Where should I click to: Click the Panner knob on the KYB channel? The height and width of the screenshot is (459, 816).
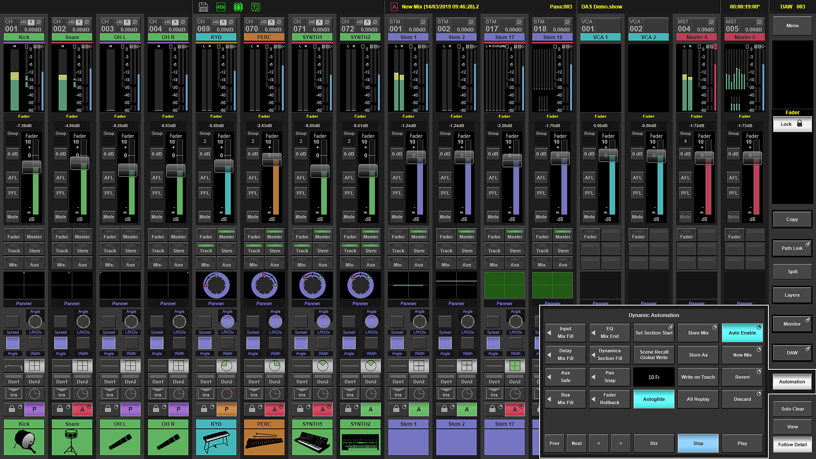[x=216, y=286]
